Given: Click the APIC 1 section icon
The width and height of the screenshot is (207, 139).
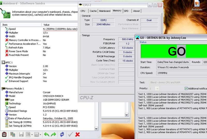Looking at the screenshot, I should 3,62.
